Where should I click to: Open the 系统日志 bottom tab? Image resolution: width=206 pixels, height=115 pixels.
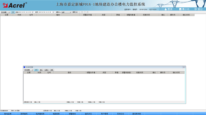pyautogui.click(x=121, y=114)
